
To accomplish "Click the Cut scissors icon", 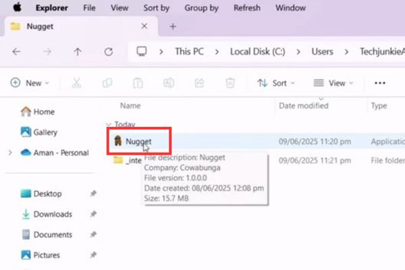I will pyautogui.click(x=76, y=83).
